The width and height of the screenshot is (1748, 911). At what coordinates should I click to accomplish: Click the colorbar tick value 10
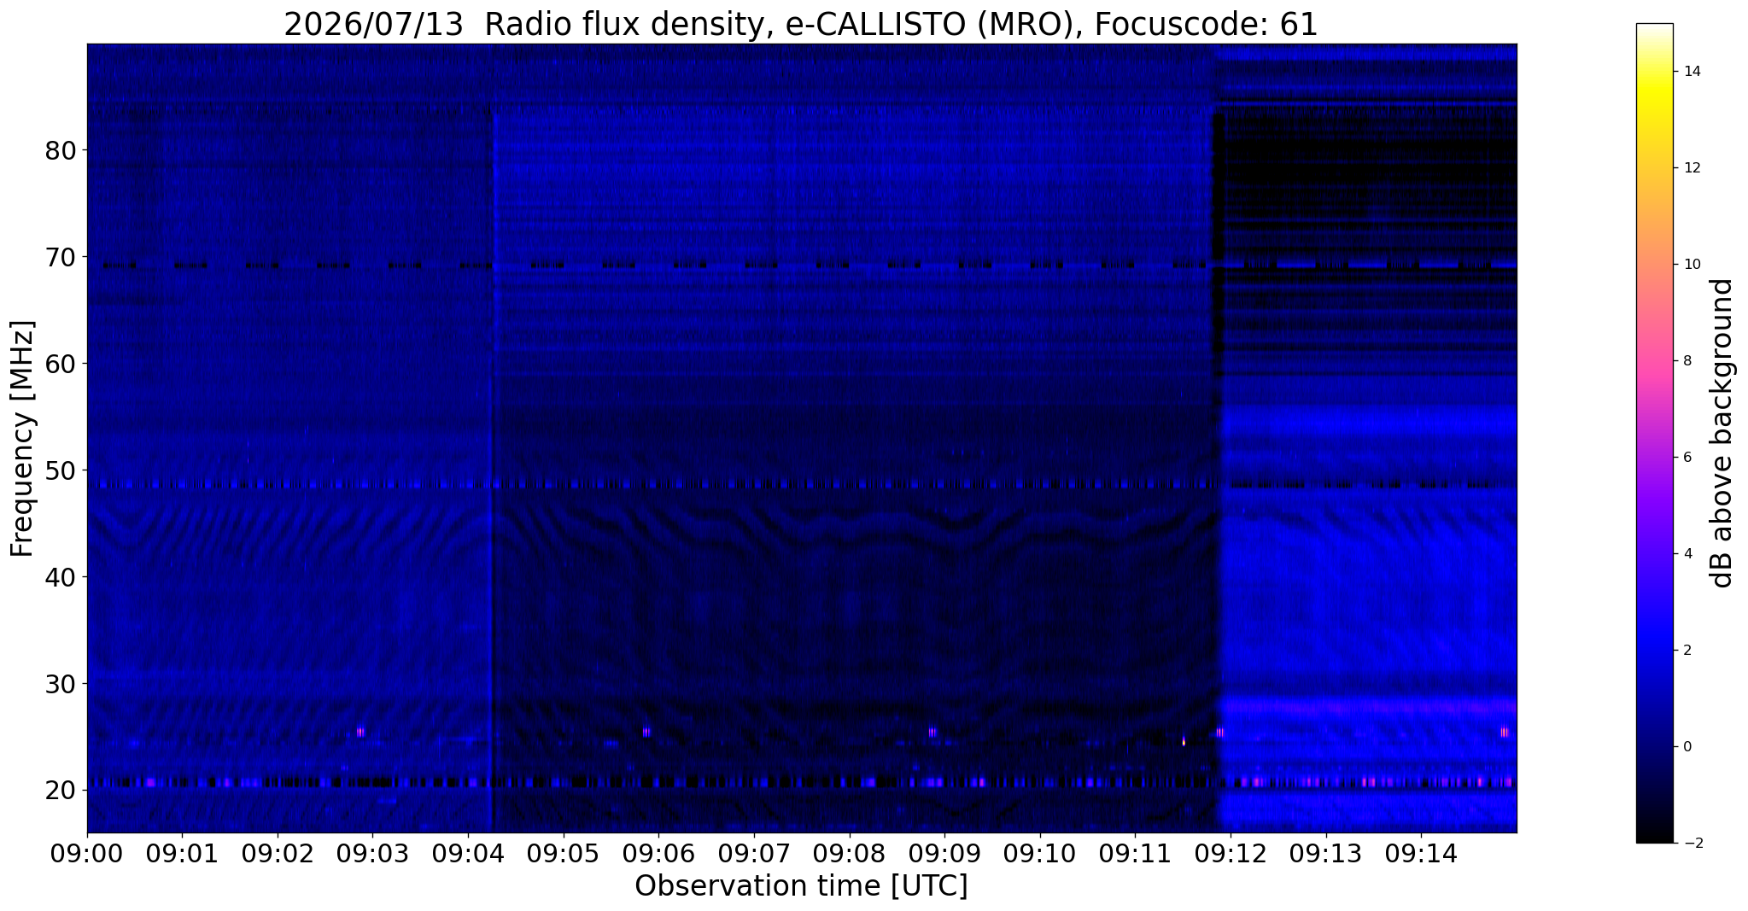pos(1691,265)
